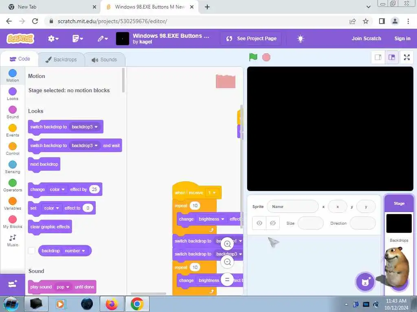Click the Scratch logo
The image size is (417, 312).
[x=20, y=39]
